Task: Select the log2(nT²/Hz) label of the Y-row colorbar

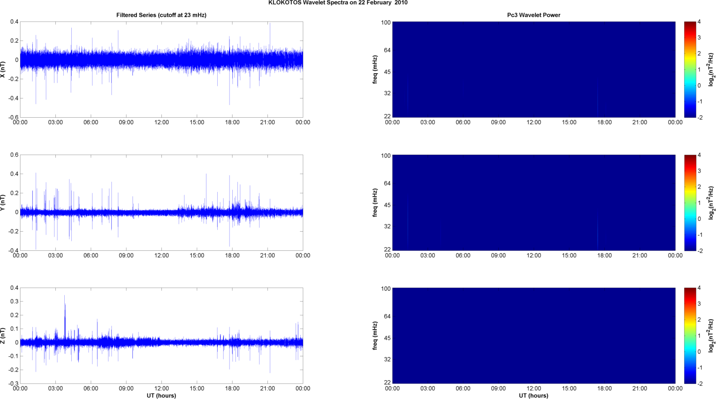Action: (711, 203)
